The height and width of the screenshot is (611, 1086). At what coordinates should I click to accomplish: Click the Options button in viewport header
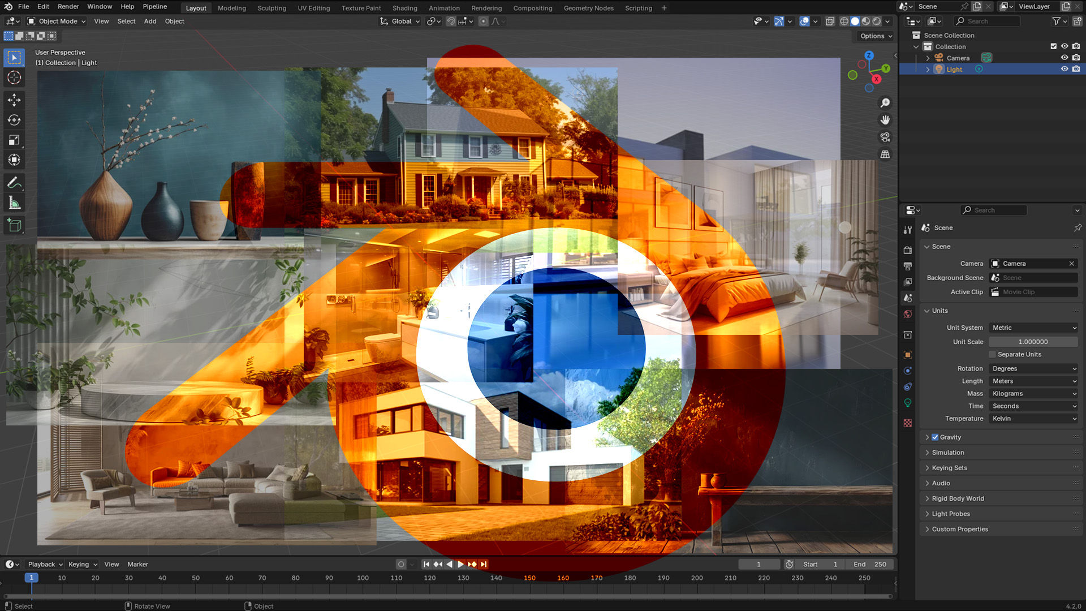coord(873,36)
